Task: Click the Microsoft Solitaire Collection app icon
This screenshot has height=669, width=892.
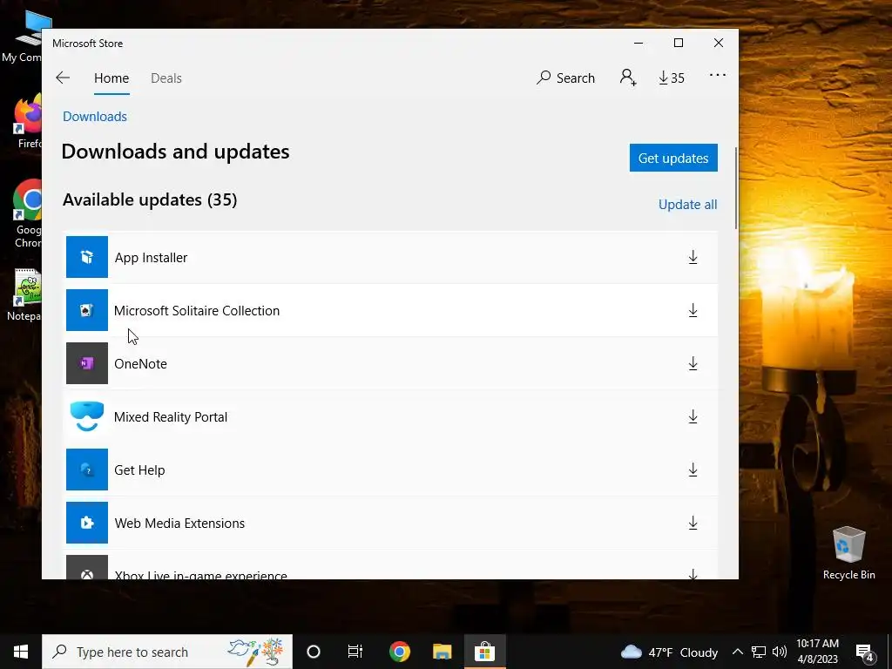Action: (x=87, y=310)
